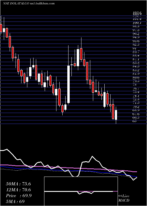Click the 103.6 top price label
The height and width of the screenshot is (206, 147).
tap(137, 13)
